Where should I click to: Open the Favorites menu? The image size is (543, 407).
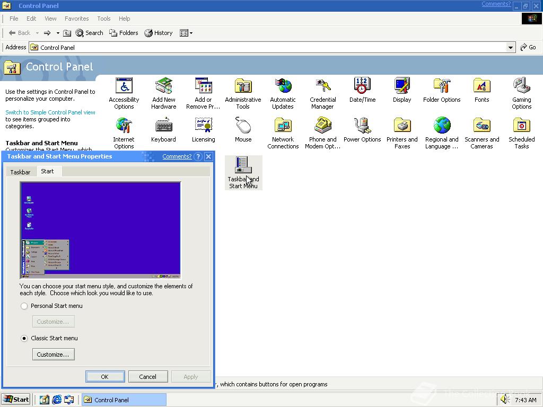click(x=77, y=19)
